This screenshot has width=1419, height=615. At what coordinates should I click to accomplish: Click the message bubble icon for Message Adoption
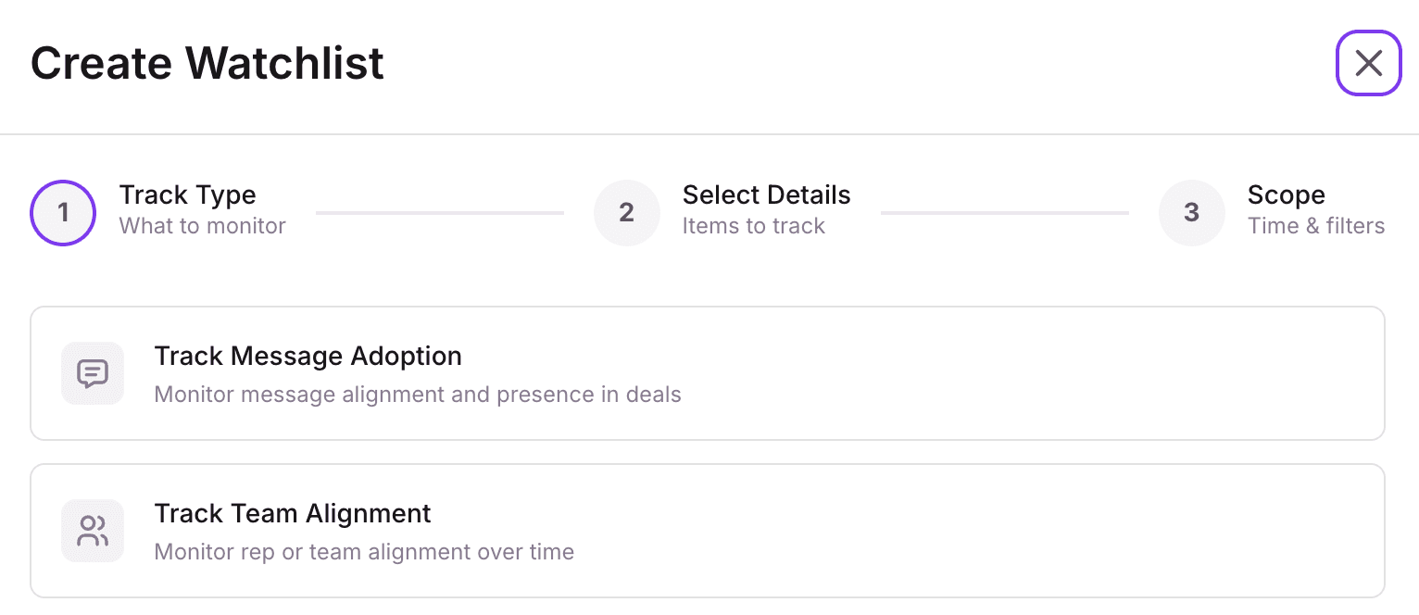92,372
